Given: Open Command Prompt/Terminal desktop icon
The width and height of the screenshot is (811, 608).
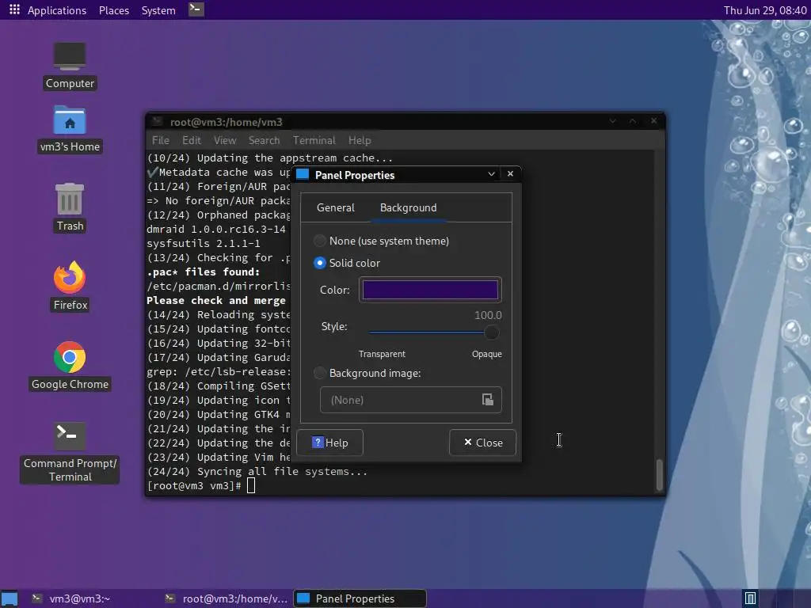Looking at the screenshot, I should (70, 436).
